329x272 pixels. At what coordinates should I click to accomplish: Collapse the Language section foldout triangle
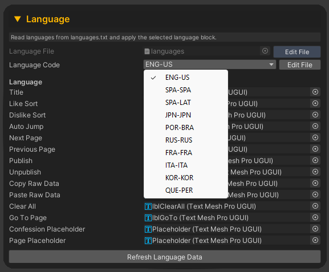point(18,19)
